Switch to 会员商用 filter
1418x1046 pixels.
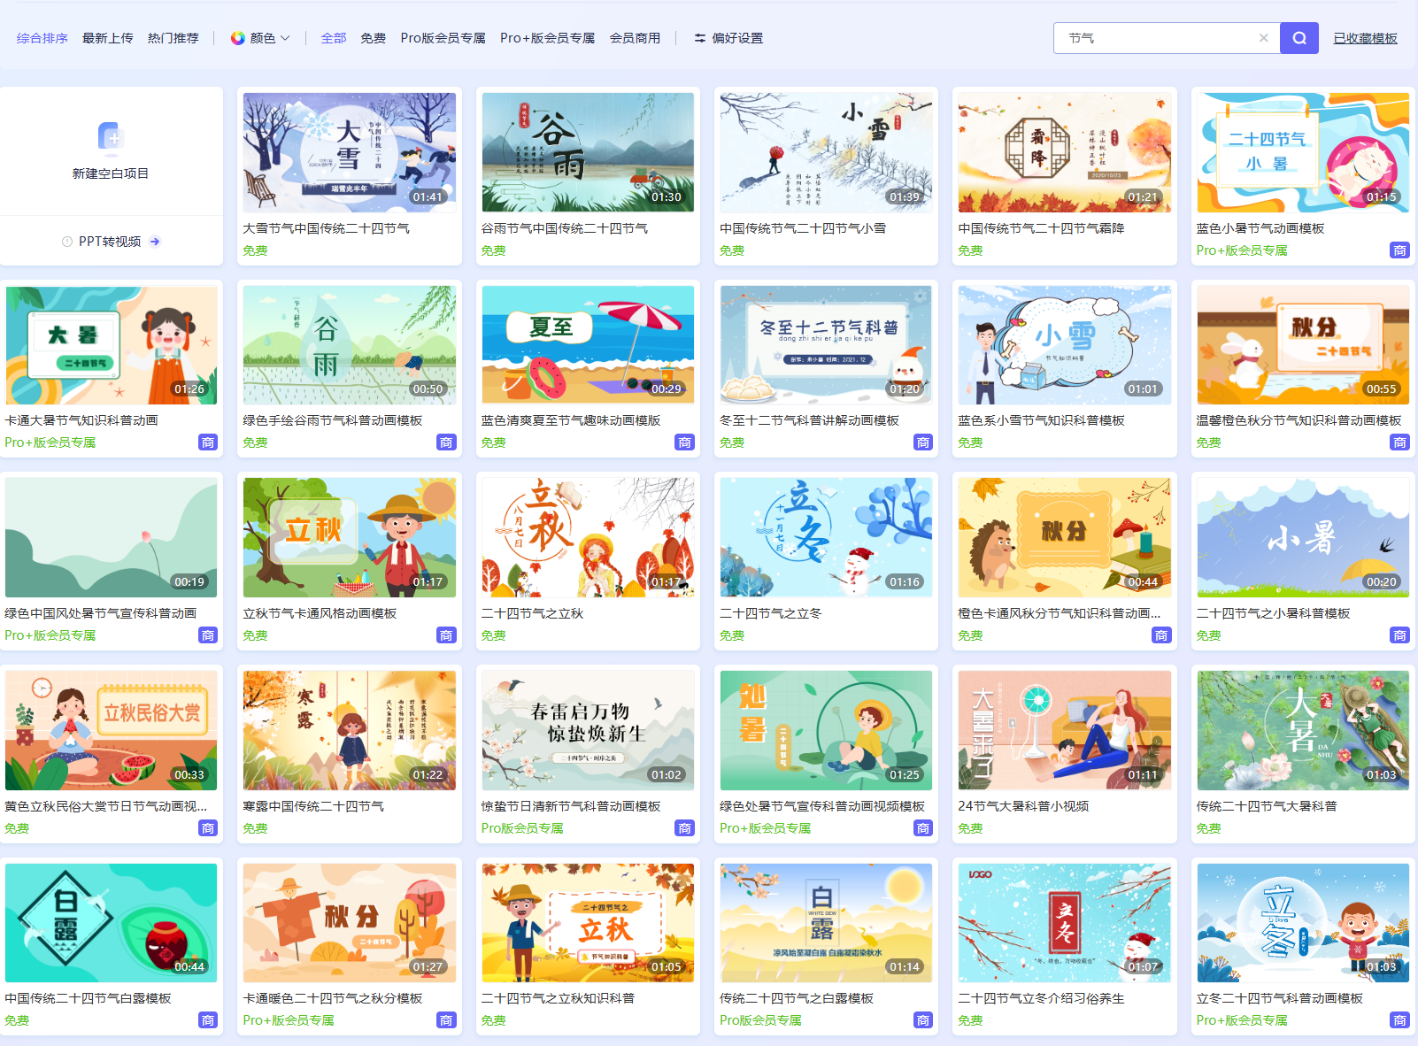[635, 38]
